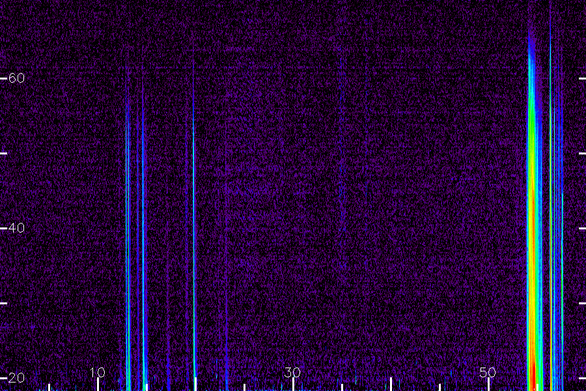Click the "40" label on the vertical axis
The image size is (586, 391).
click(x=16, y=228)
